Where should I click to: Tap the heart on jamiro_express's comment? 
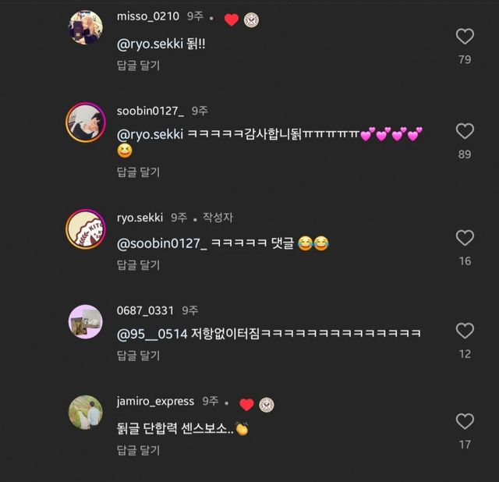[465, 422]
